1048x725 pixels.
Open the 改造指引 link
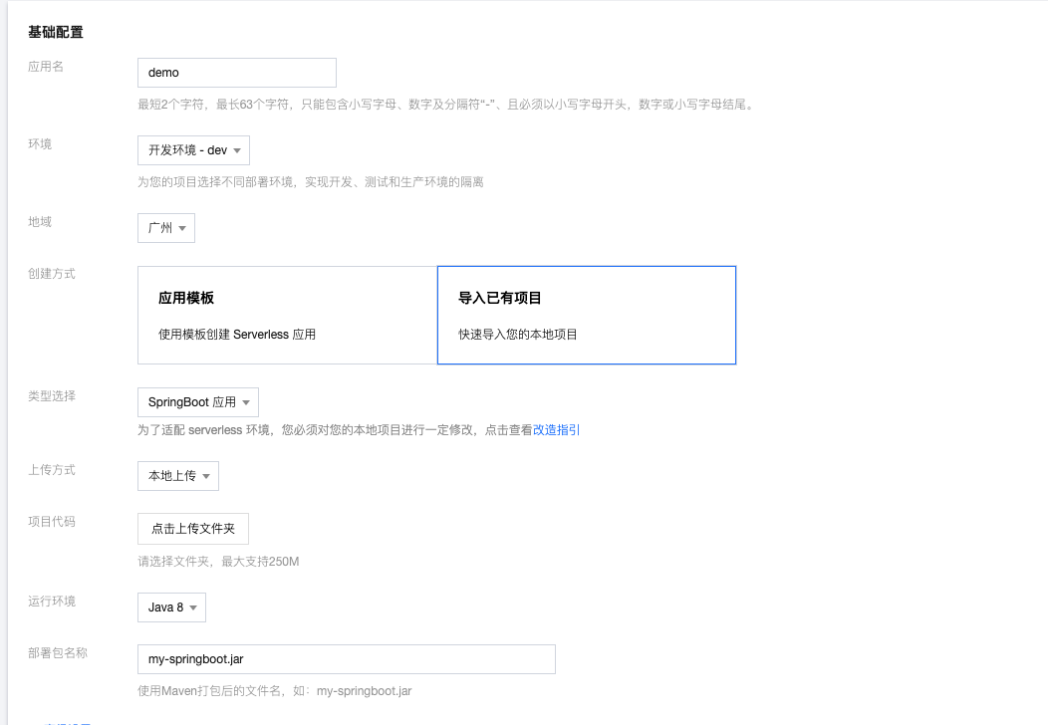click(557, 430)
